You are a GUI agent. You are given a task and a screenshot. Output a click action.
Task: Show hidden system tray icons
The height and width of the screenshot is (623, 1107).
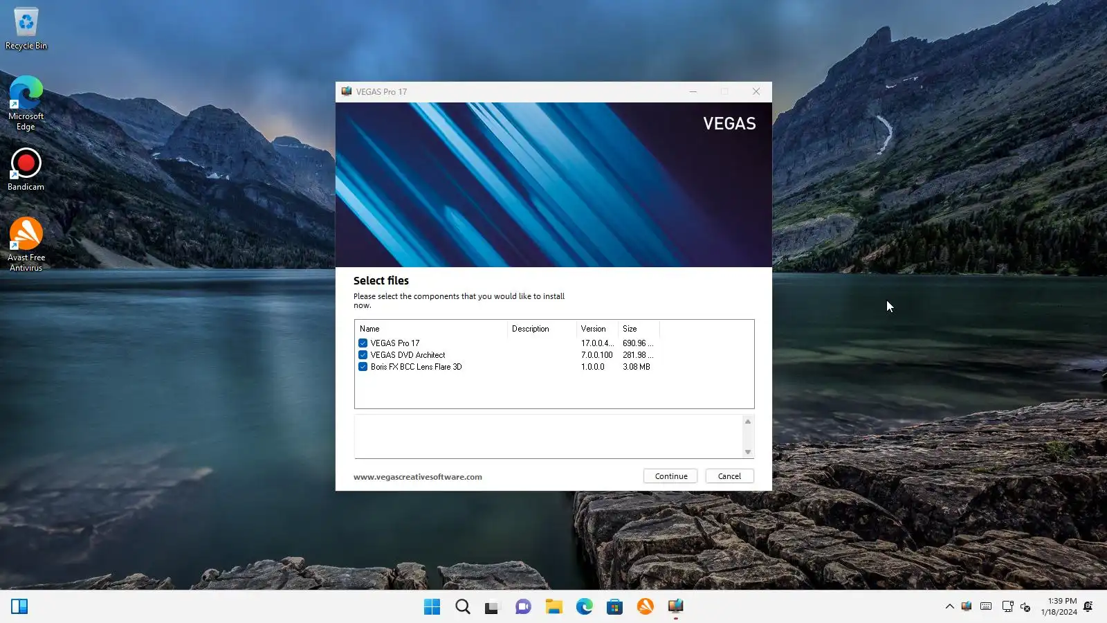tap(949, 607)
